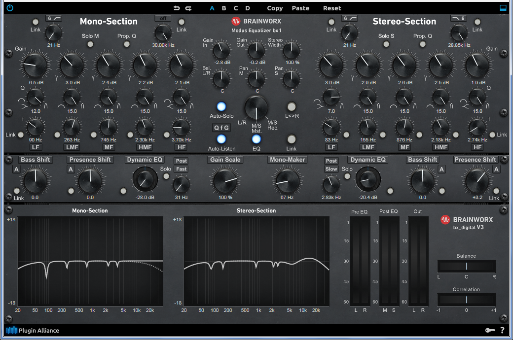
Task: Toggle the Auto-Solo LED button
Action: [x=221, y=106]
